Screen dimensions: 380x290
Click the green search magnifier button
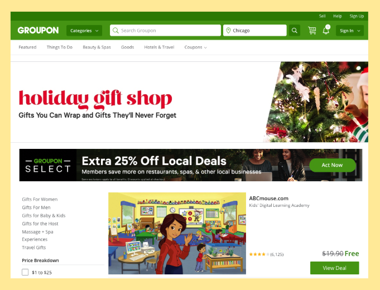click(x=295, y=31)
